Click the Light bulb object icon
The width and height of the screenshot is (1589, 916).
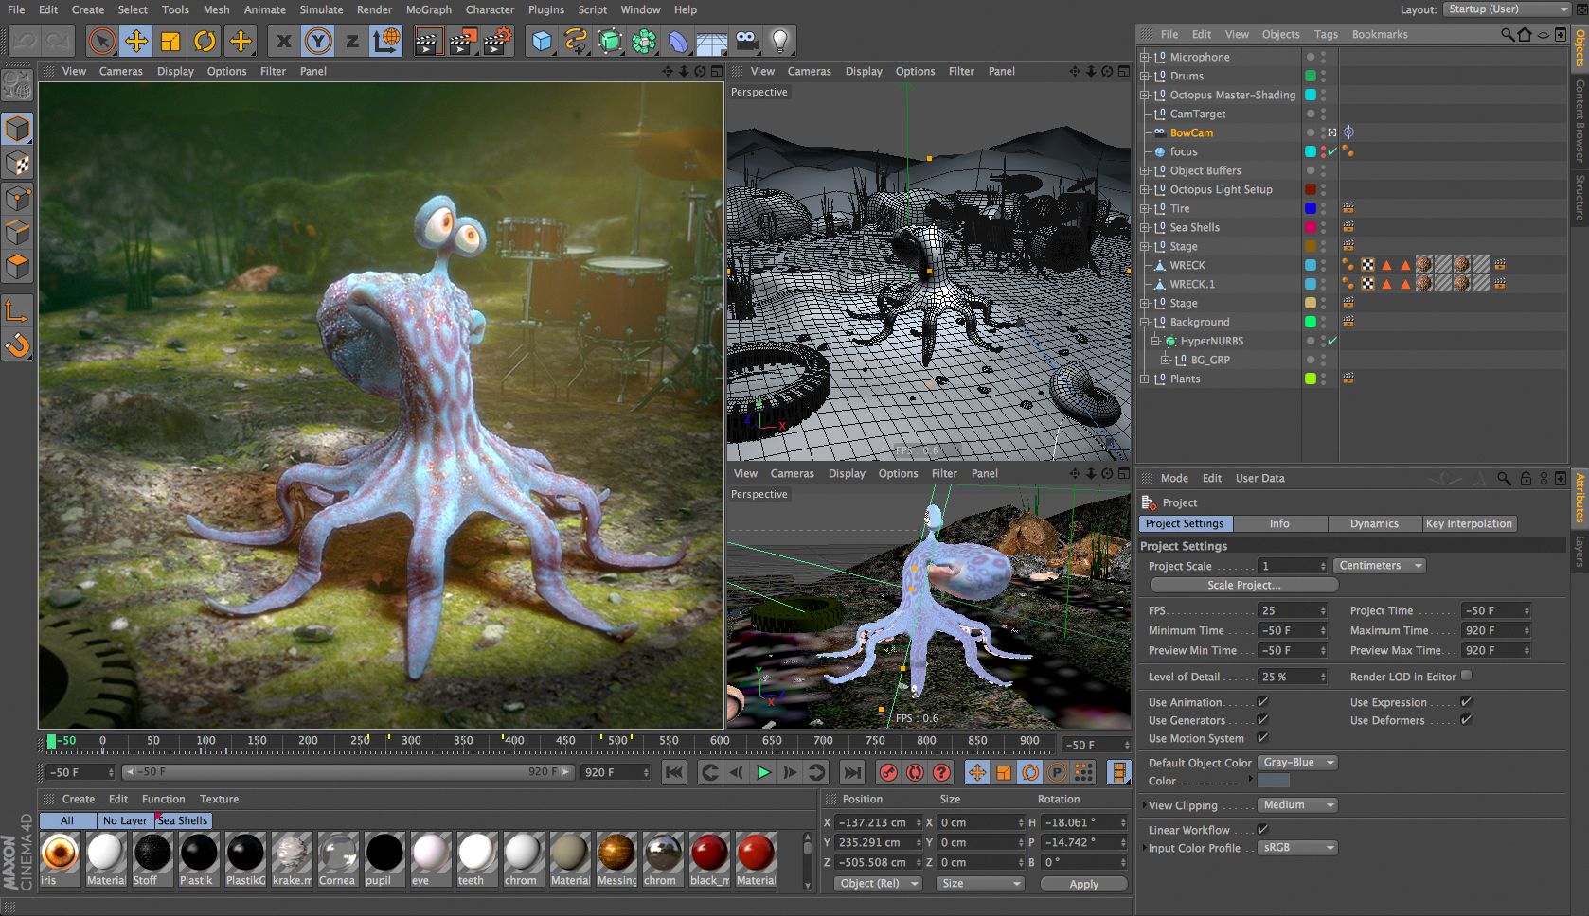tap(779, 41)
